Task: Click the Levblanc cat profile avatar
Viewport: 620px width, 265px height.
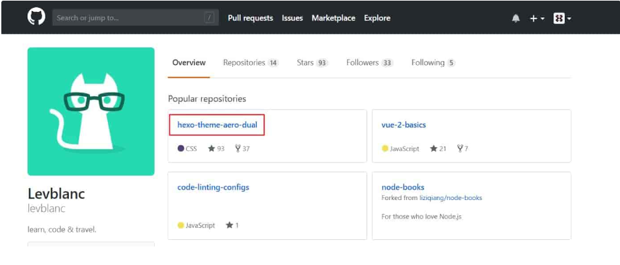Action: pos(91,111)
